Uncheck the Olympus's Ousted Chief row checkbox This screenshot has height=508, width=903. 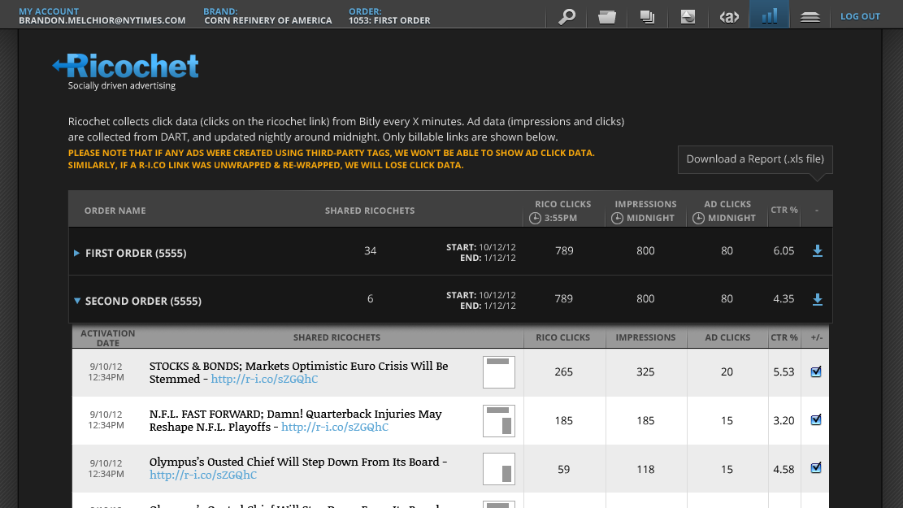coord(816,467)
